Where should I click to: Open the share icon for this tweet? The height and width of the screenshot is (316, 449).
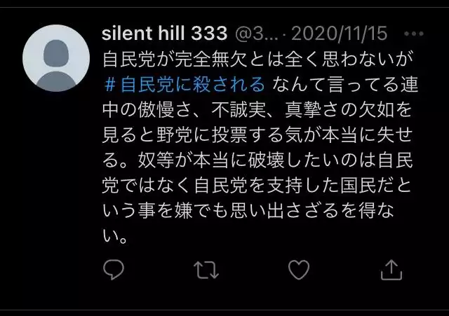[391, 270]
